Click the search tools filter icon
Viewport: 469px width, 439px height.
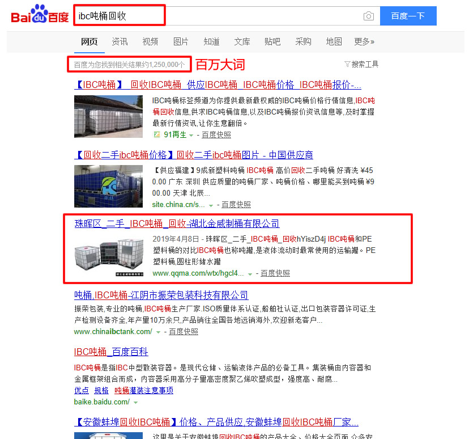click(x=347, y=64)
